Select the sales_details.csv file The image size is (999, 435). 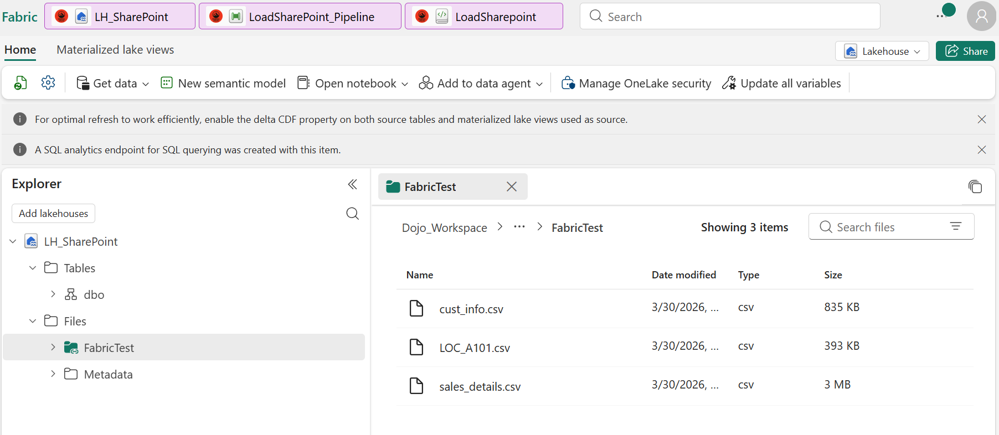[x=480, y=386]
